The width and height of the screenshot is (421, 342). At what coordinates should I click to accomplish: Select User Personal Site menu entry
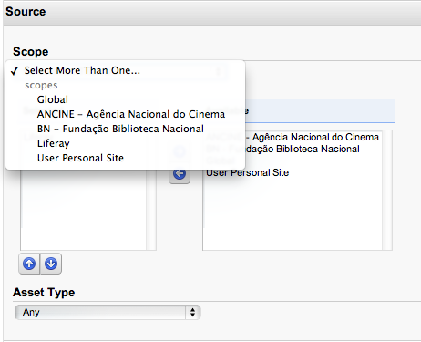click(125, 158)
